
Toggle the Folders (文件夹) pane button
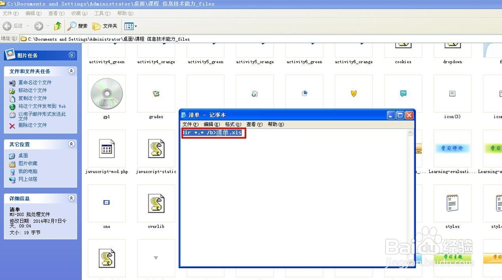(x=105, y=26)
